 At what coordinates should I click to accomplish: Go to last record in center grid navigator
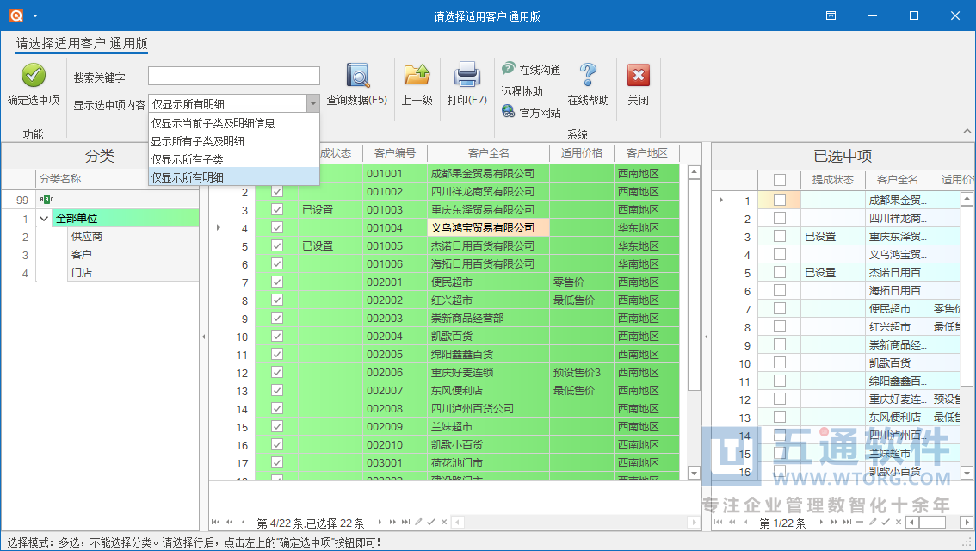[x=406, y=522]
